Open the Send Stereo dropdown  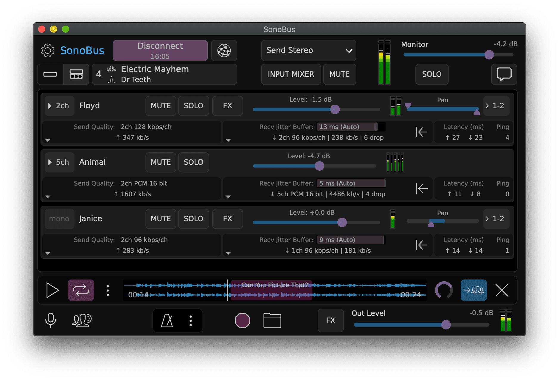(x=308, y=51)
